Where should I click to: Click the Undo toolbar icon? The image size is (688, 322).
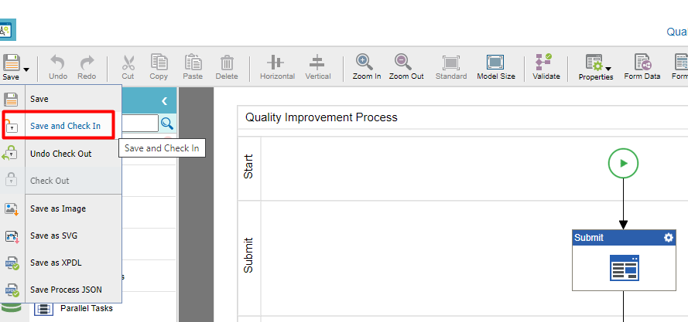(58, 63)
